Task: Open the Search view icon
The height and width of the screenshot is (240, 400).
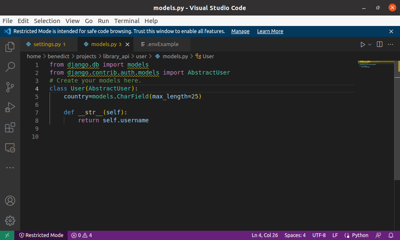Action: 10,67
